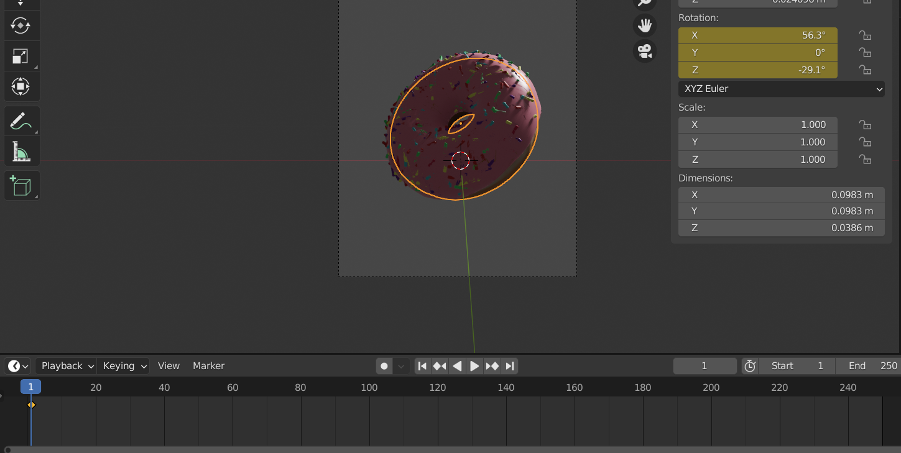Toggle lock on Scale X
Viewport: 901px width, 453px height.
click(865, 125)
